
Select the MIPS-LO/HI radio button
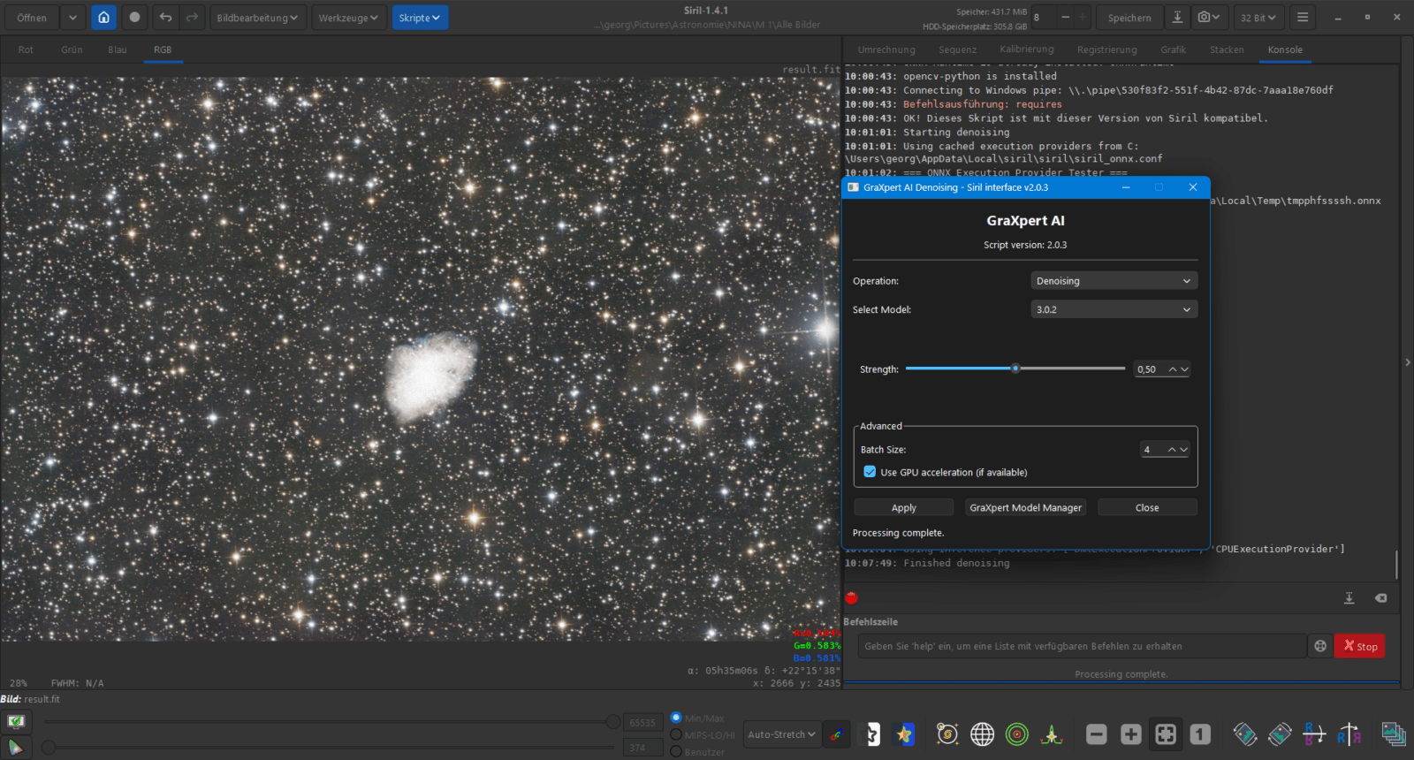pos(676,734)
